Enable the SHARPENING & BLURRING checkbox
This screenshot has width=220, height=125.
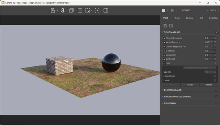click(x=217, y=97)
